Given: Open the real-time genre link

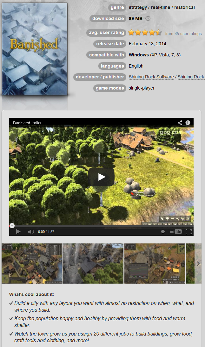Looking at the screenshot, I should tap(161, 7).
